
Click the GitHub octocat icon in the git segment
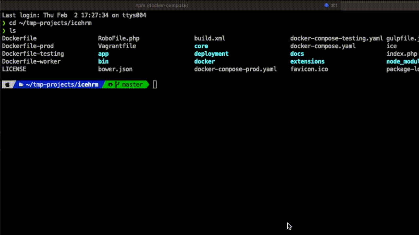[110, 84]
